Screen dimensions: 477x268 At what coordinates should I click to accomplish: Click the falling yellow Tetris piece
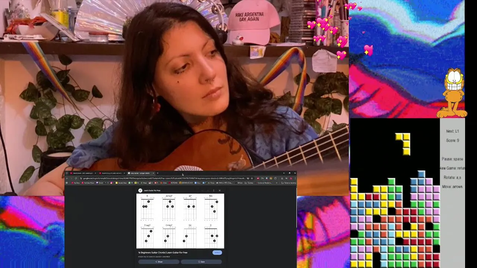tap(405, 143)
